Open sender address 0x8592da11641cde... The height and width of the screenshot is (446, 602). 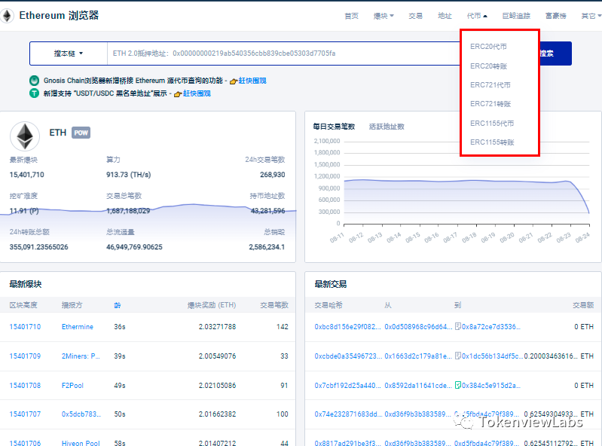(418, 386)
